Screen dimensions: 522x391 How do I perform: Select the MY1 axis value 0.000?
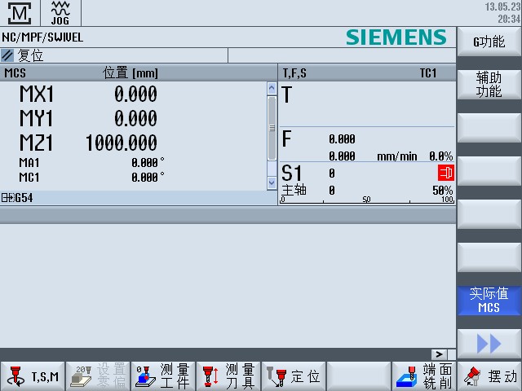coord(135,119)
